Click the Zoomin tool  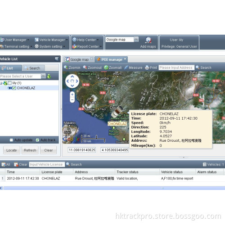[72, 67]
